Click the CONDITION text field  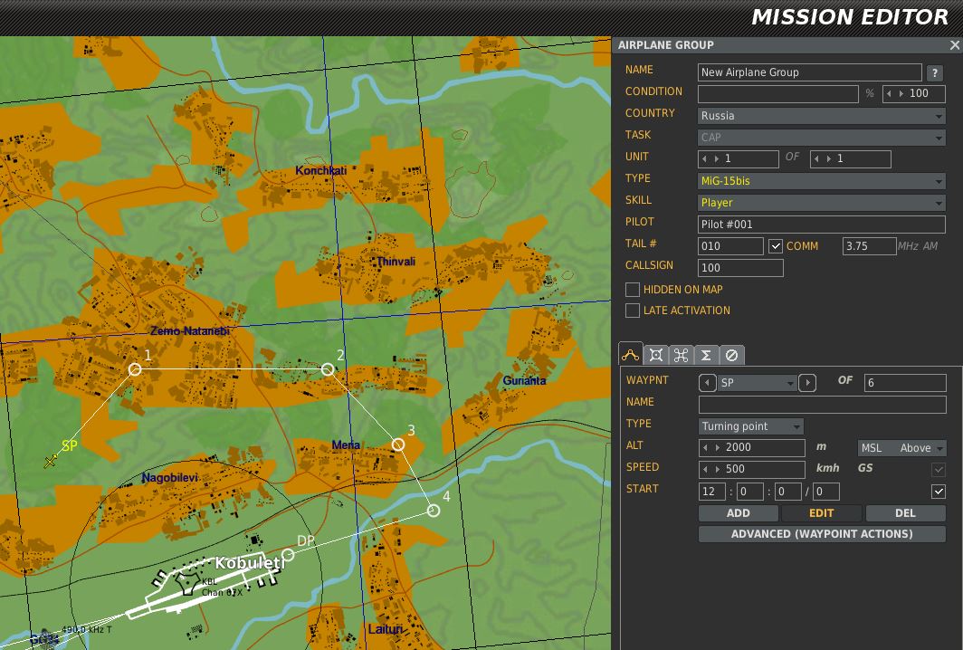(x=777, y=94)
